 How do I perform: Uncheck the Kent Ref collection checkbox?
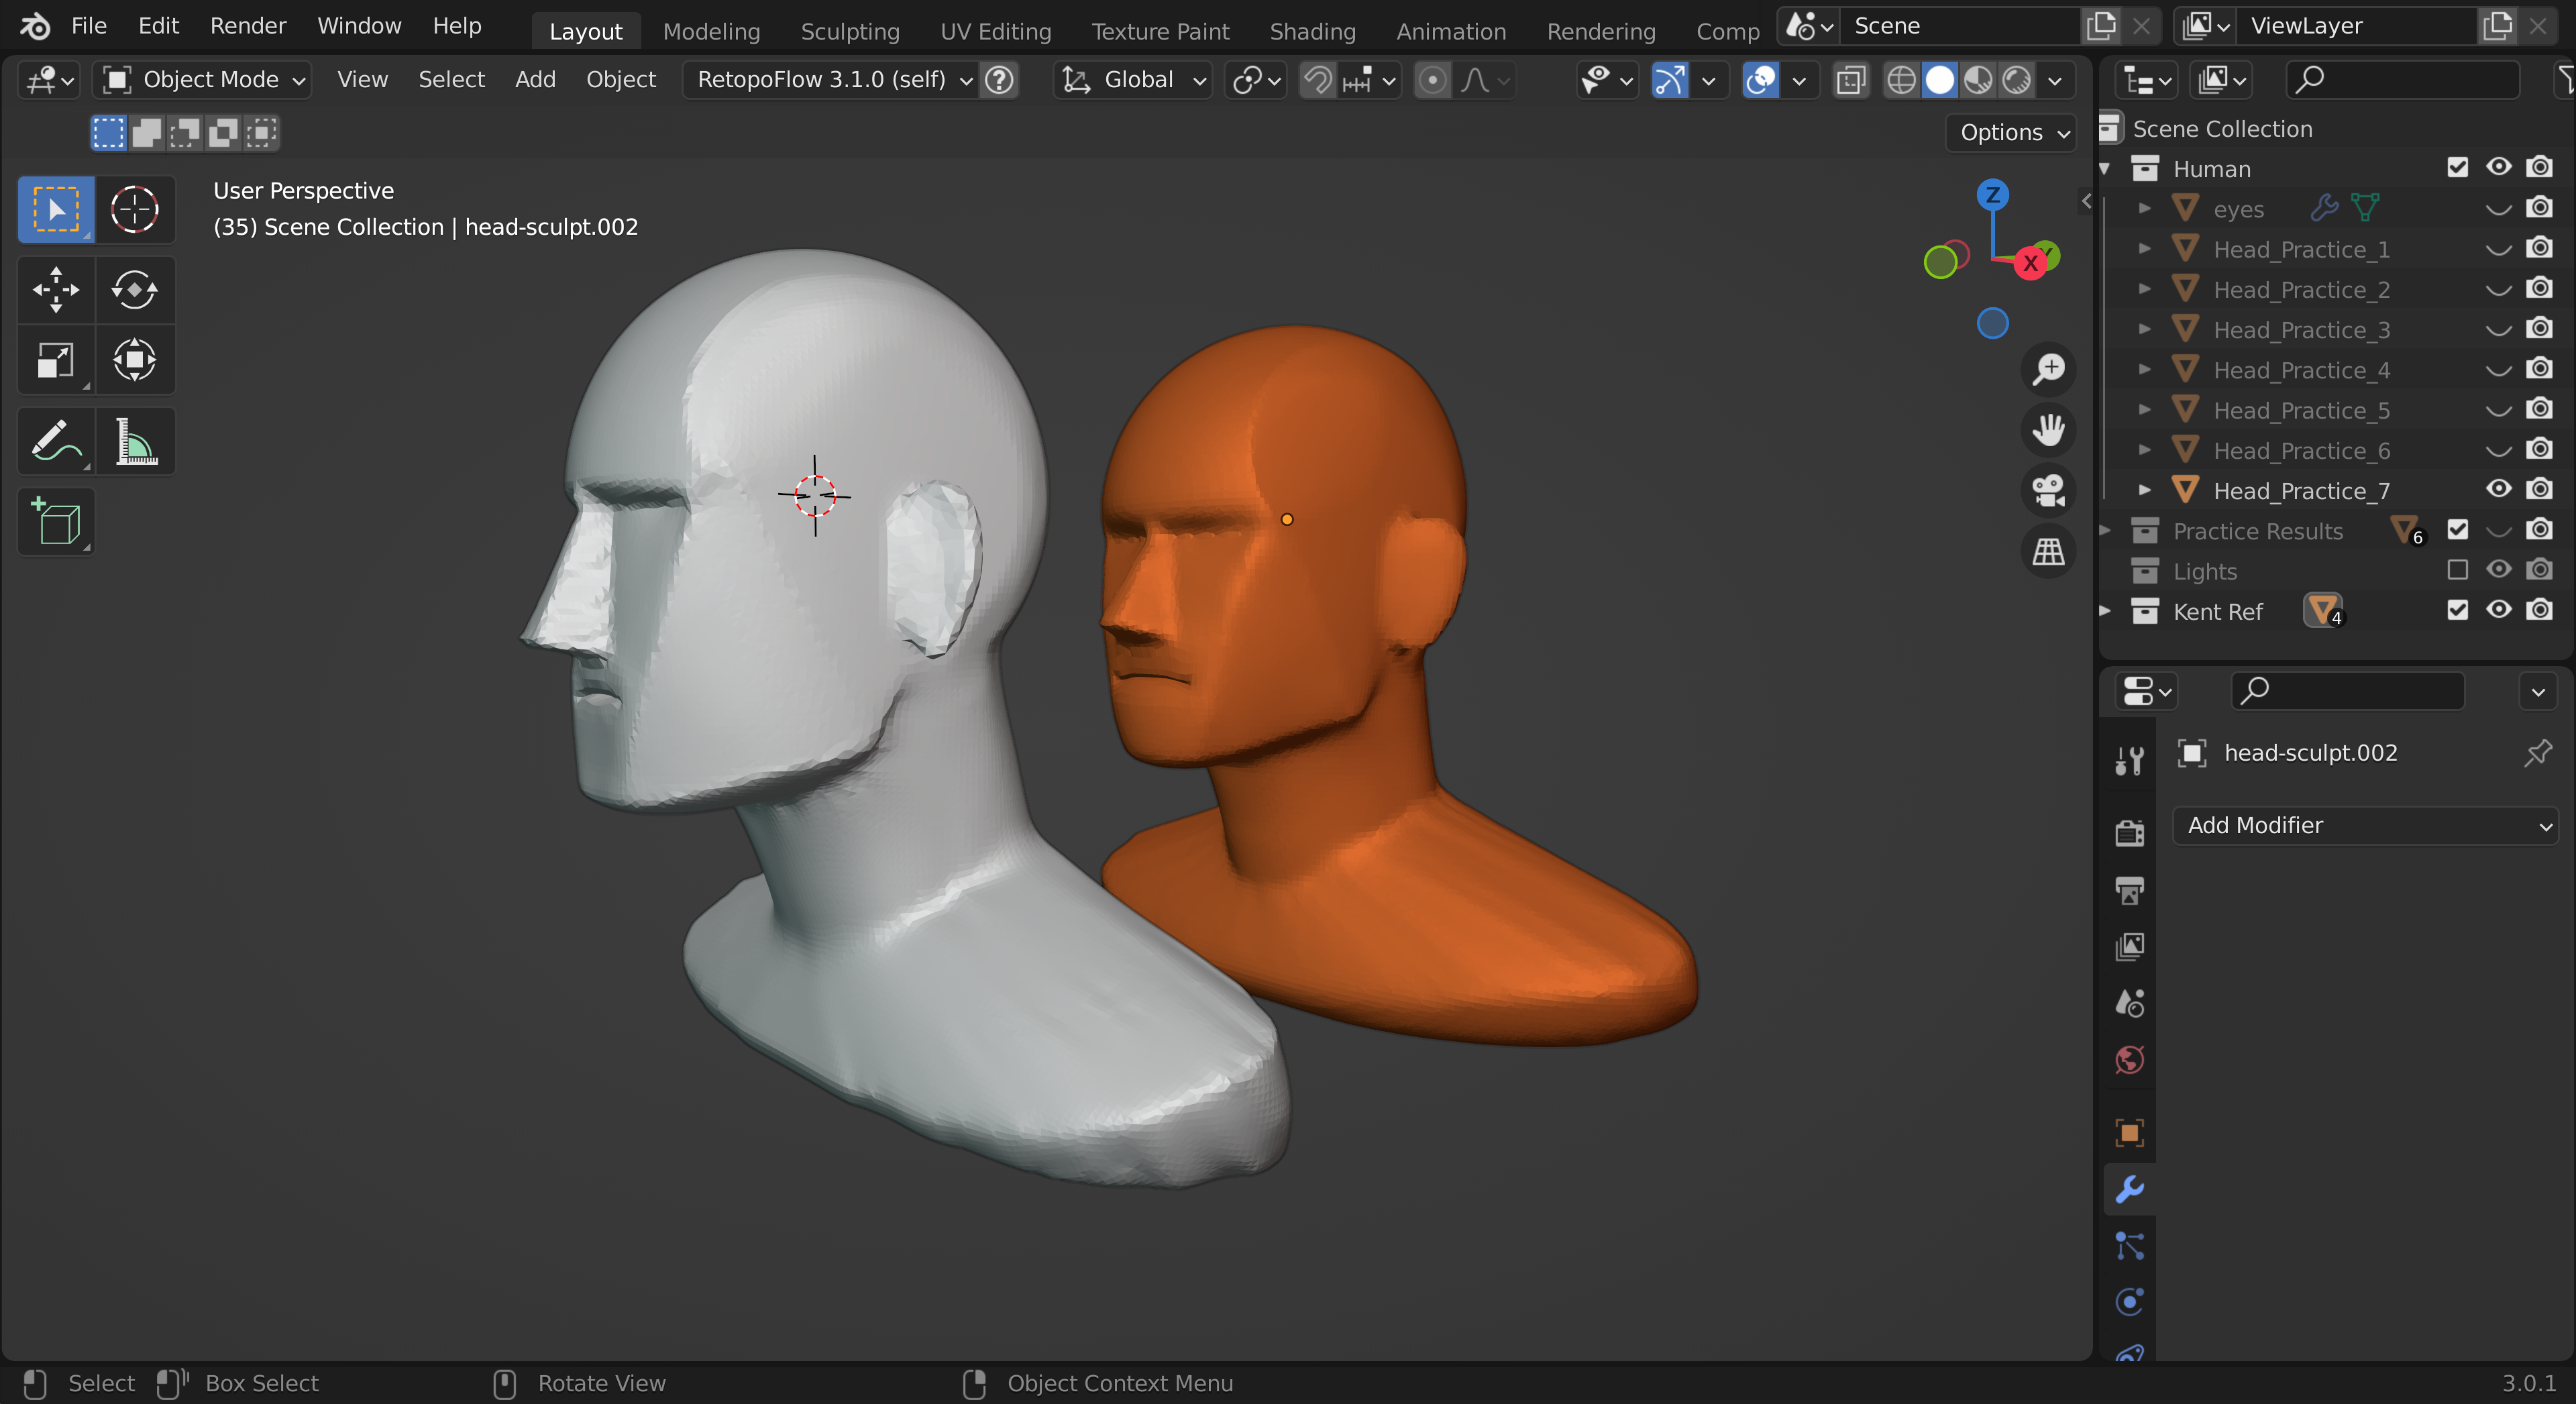pyautogui.click(x=2457, y=610)
